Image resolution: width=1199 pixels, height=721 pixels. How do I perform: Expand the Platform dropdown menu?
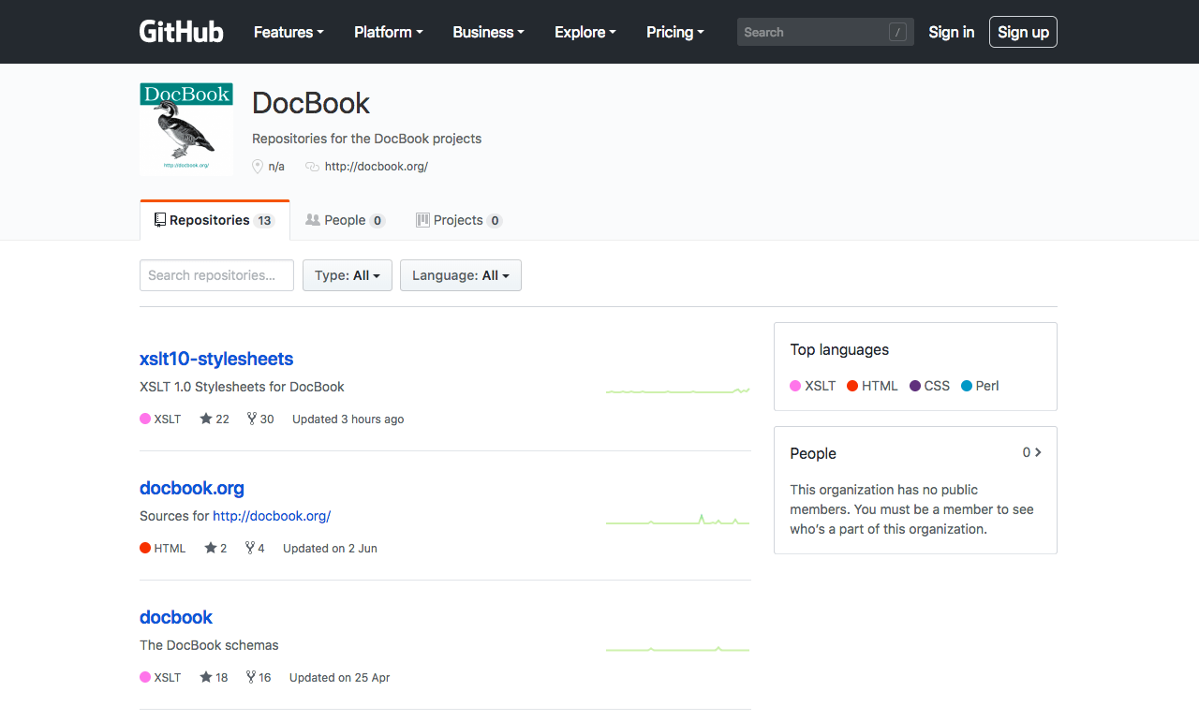point(389,32)
